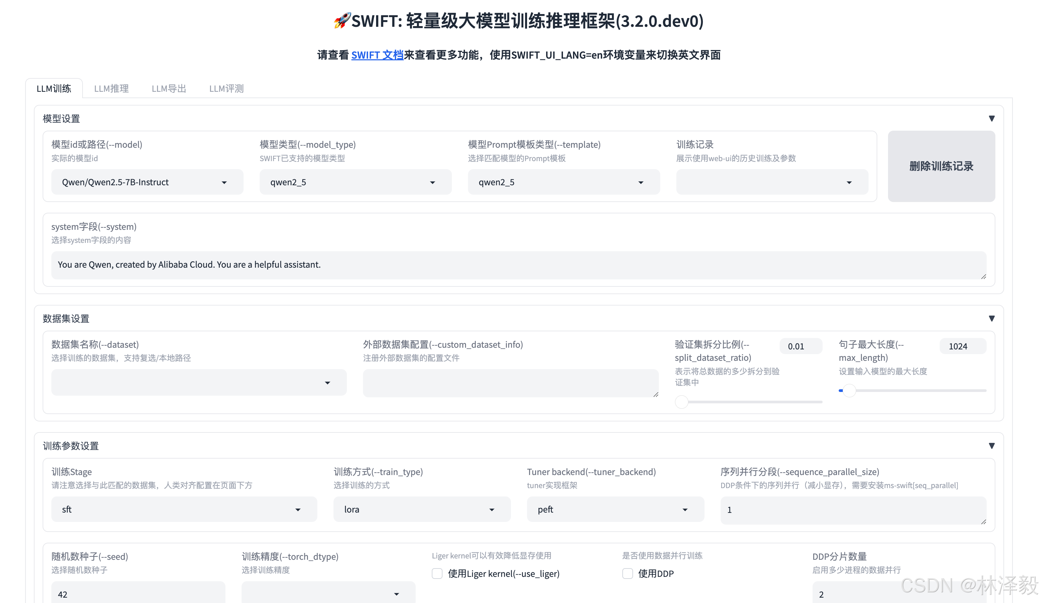This screenshot has width=1040, height=603.
Task: Switch to the LLM评测 tab
Action: pos(226,89)
